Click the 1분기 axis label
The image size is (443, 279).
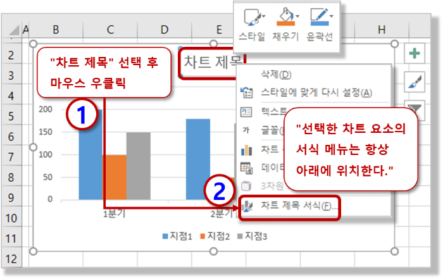point(115,214)
